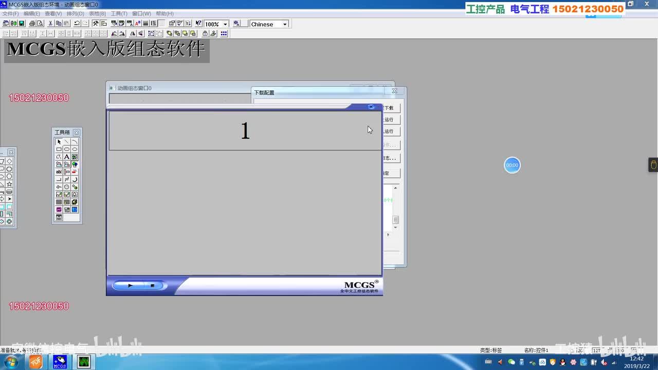
Task: Click the Cut scissors icon
Action: (50, 24)
